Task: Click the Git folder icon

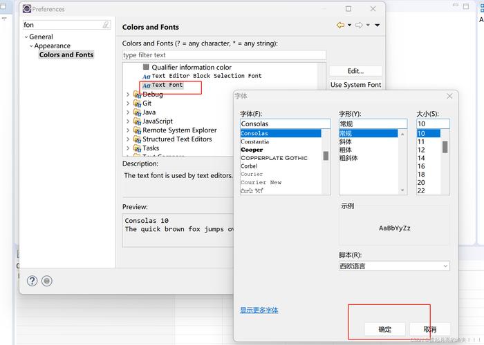Action: [x=137, y=103]
